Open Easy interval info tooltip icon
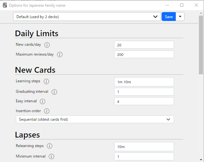Screen dimensions: 204x162 tap(42, 101)
